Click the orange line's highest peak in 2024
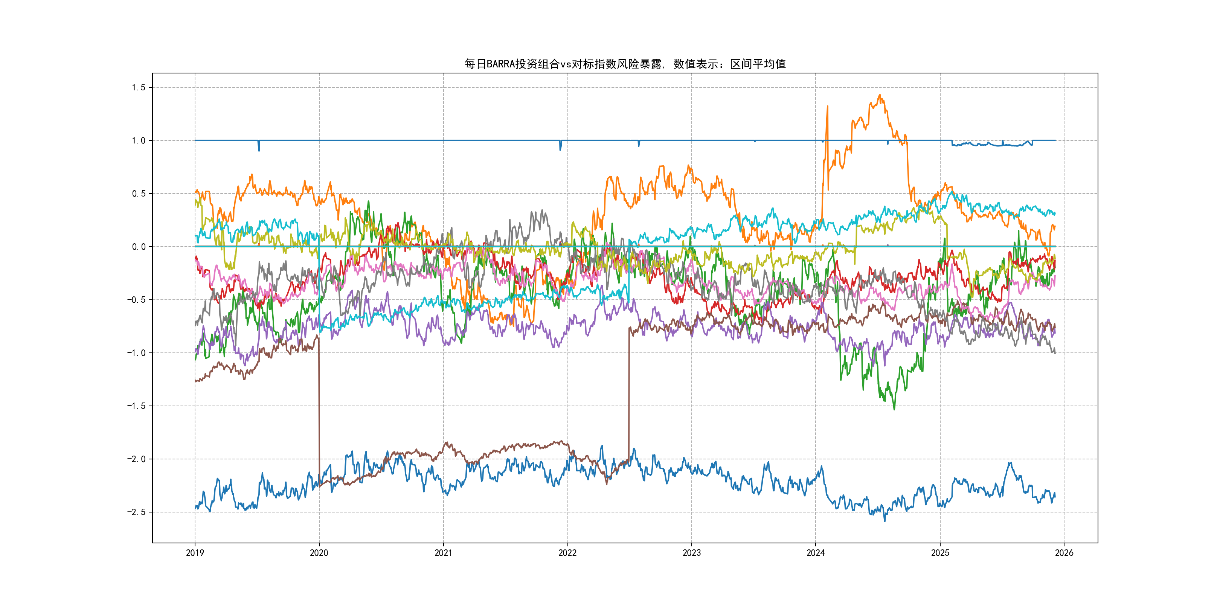The image size is (1220, 610). click(880, 95)
